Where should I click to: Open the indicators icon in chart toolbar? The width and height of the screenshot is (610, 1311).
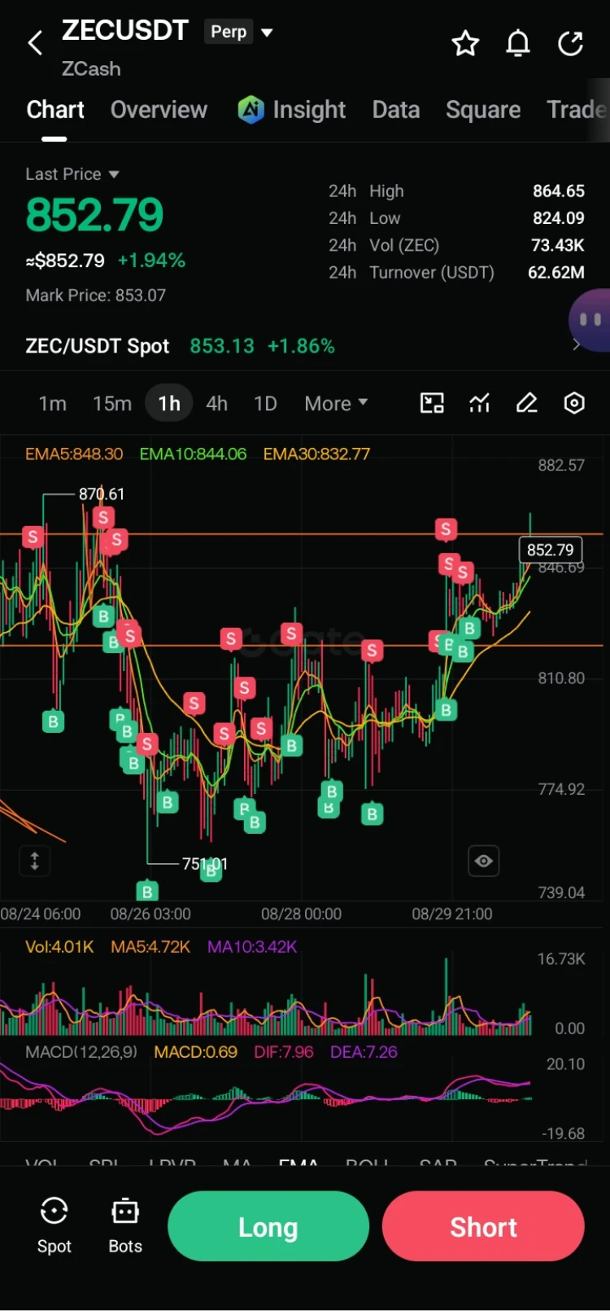(479, 403)
